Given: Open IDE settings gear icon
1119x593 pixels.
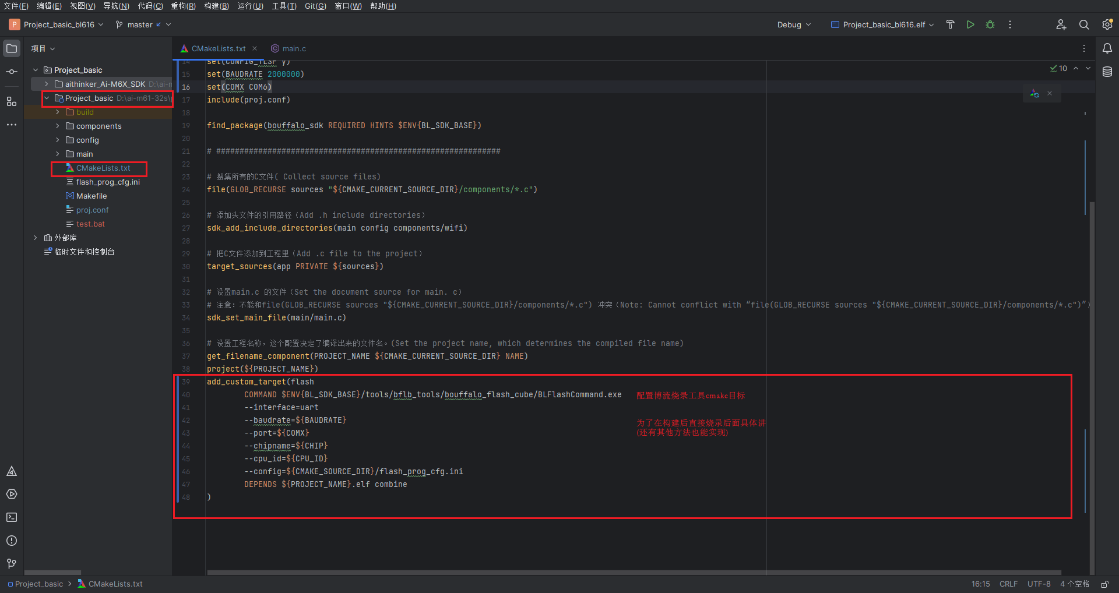Looking at the screenshot, I should tap(1107, 24).
